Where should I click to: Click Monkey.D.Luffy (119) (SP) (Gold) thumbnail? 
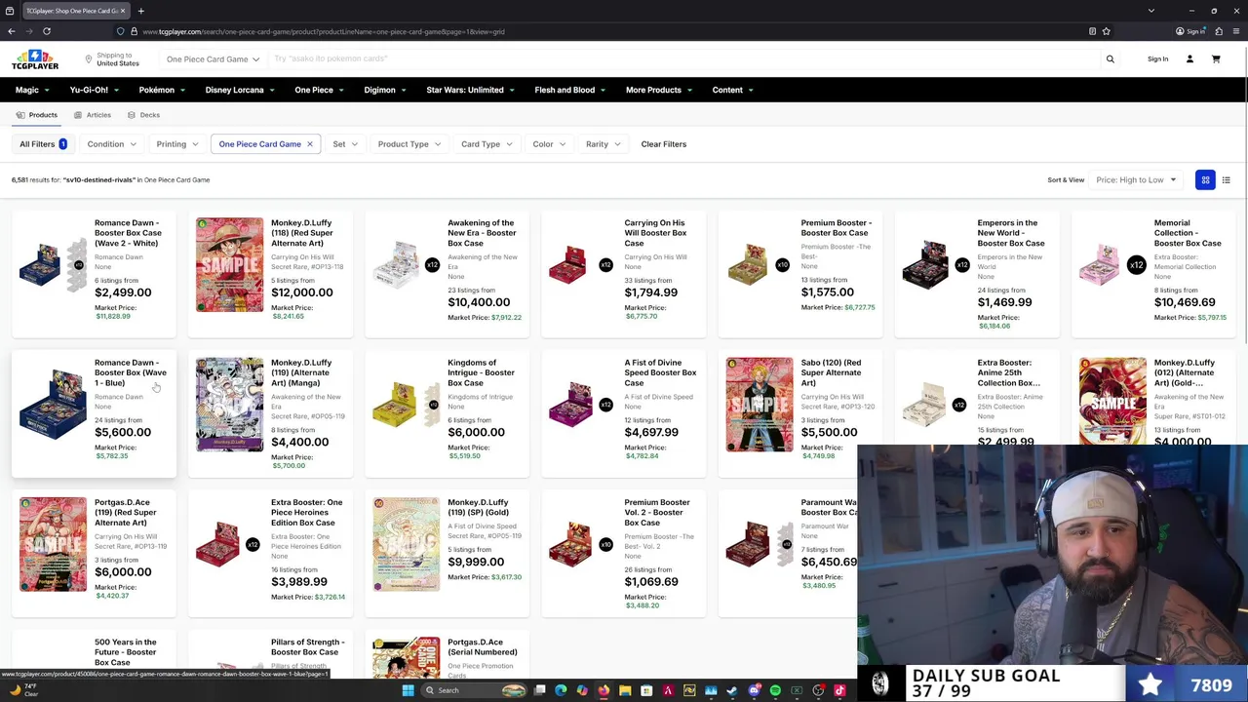407,545
